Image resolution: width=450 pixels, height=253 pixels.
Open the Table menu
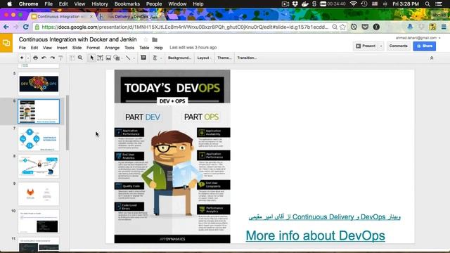(144, 48)
